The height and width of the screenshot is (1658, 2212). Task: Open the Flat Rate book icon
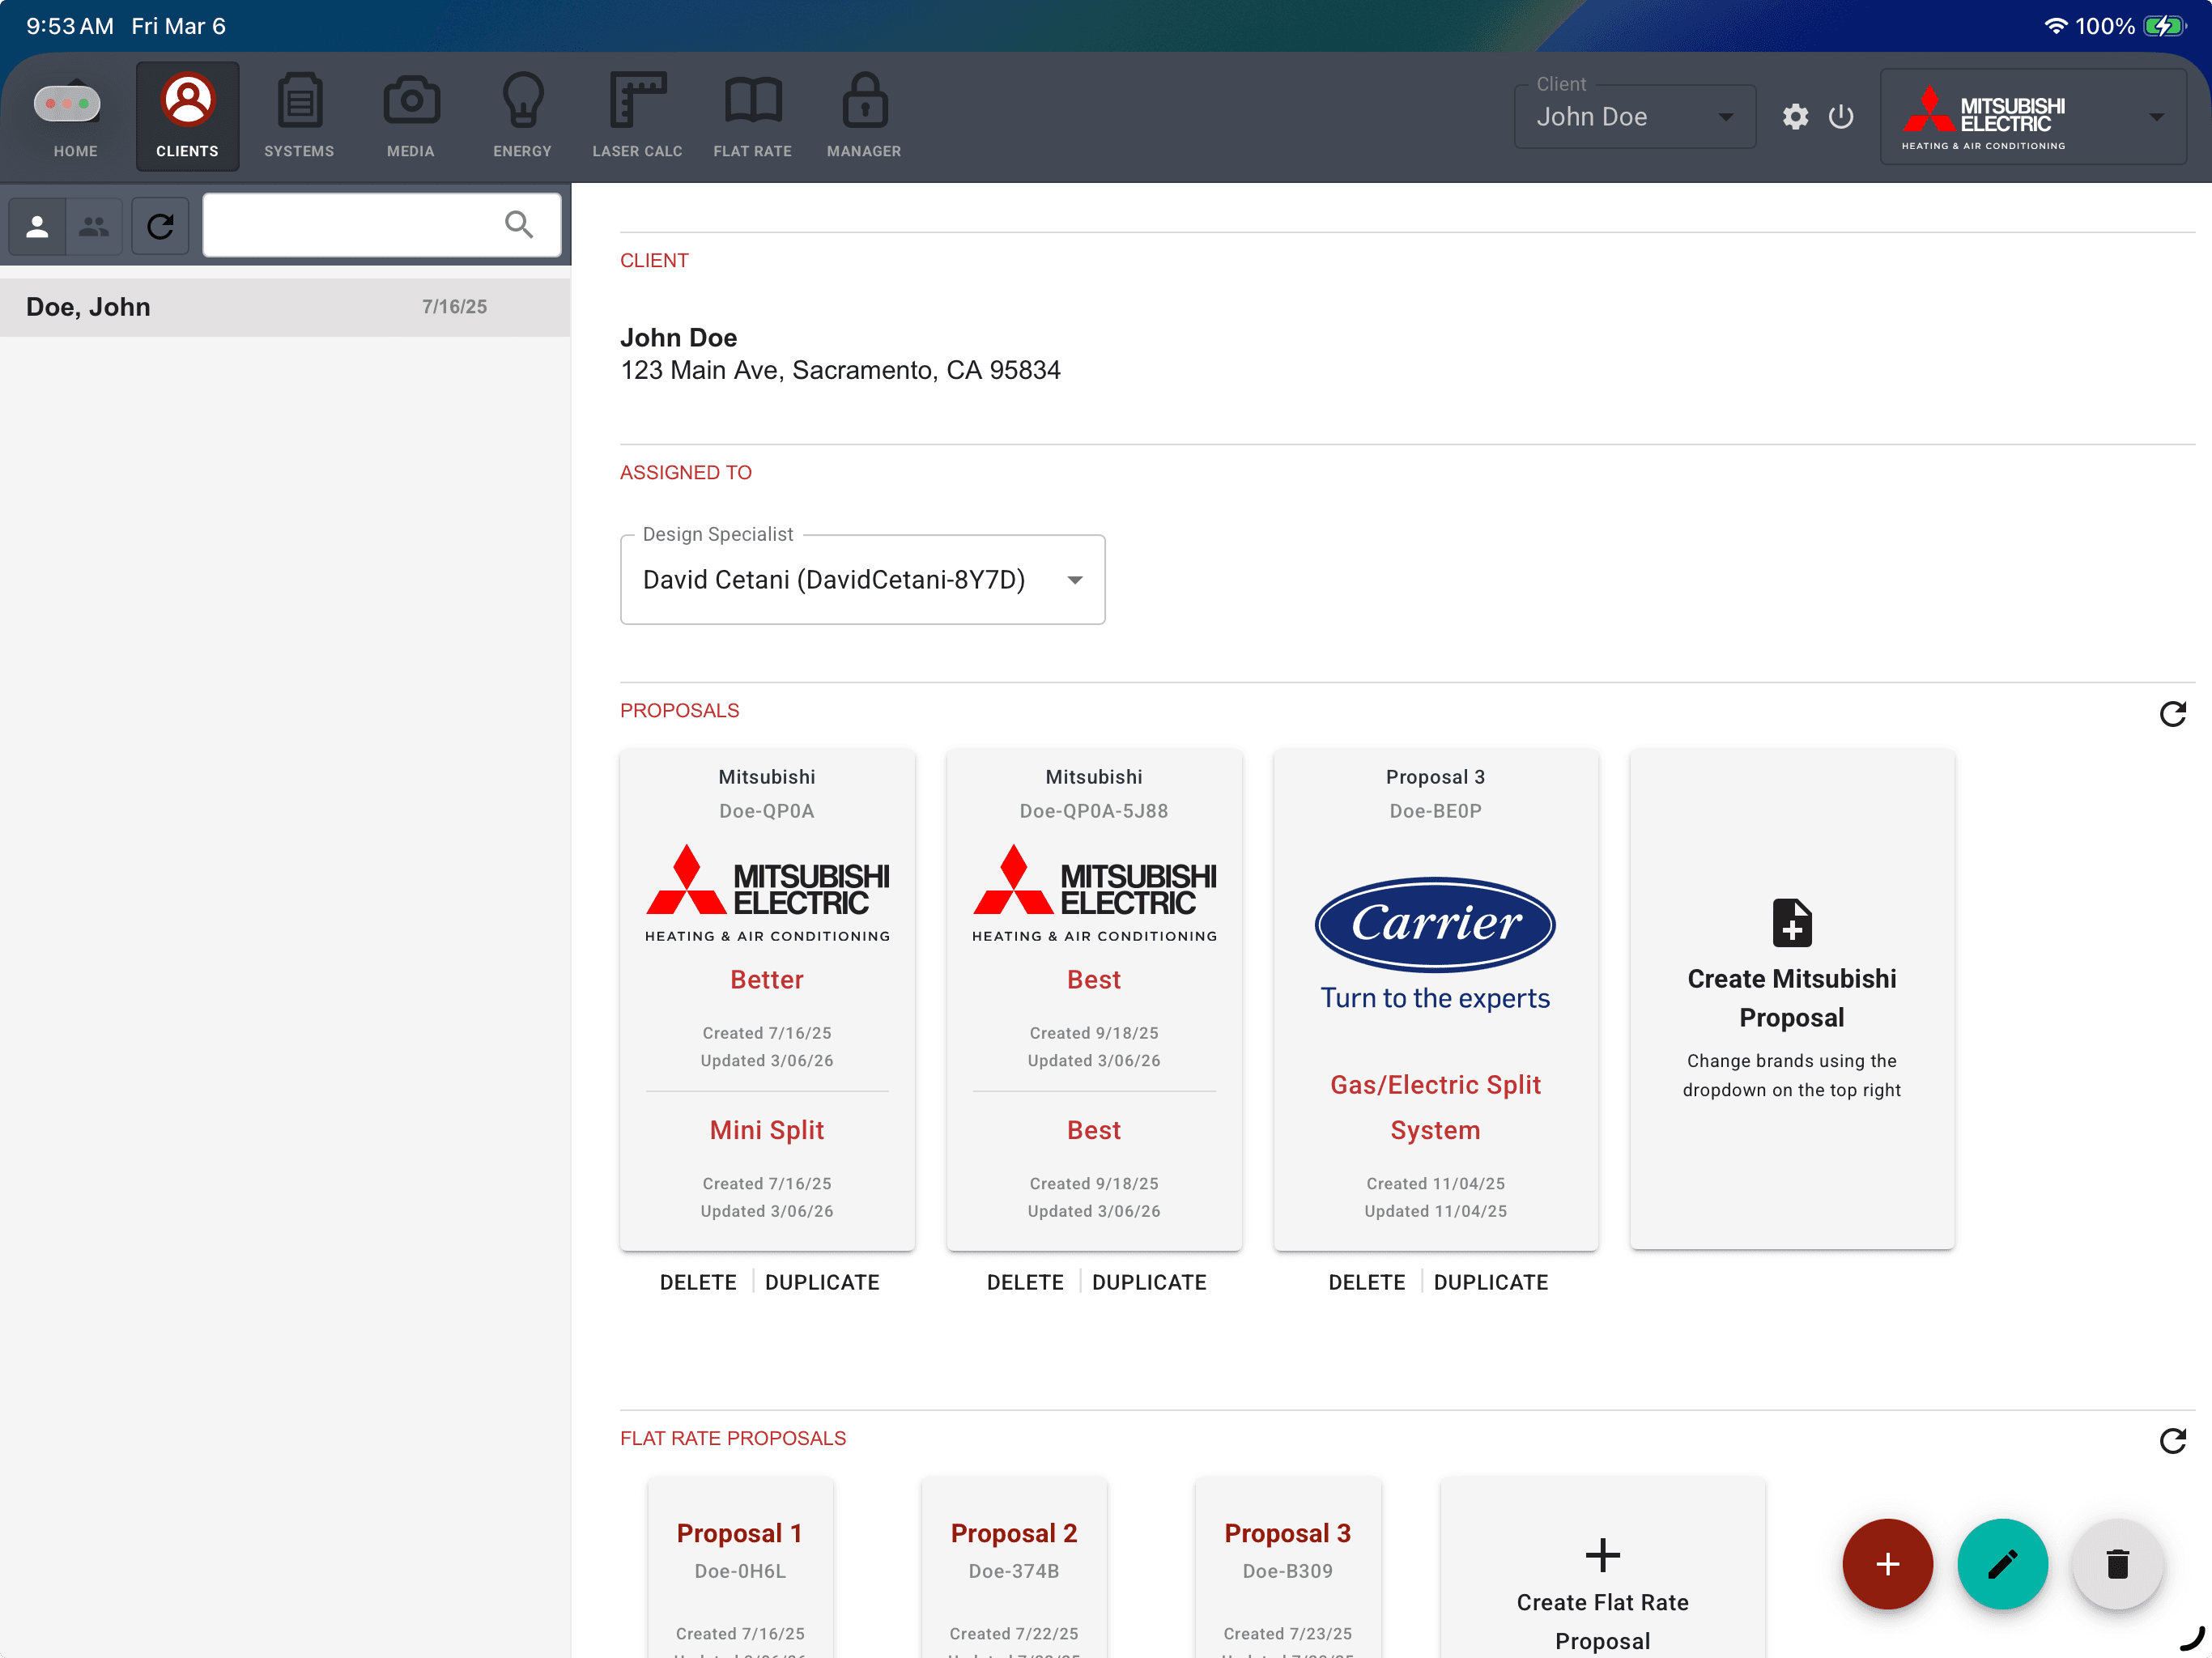(x=753, y=100)
